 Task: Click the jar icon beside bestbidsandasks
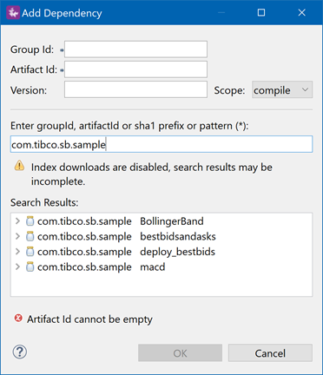click(x=30, y=236)
